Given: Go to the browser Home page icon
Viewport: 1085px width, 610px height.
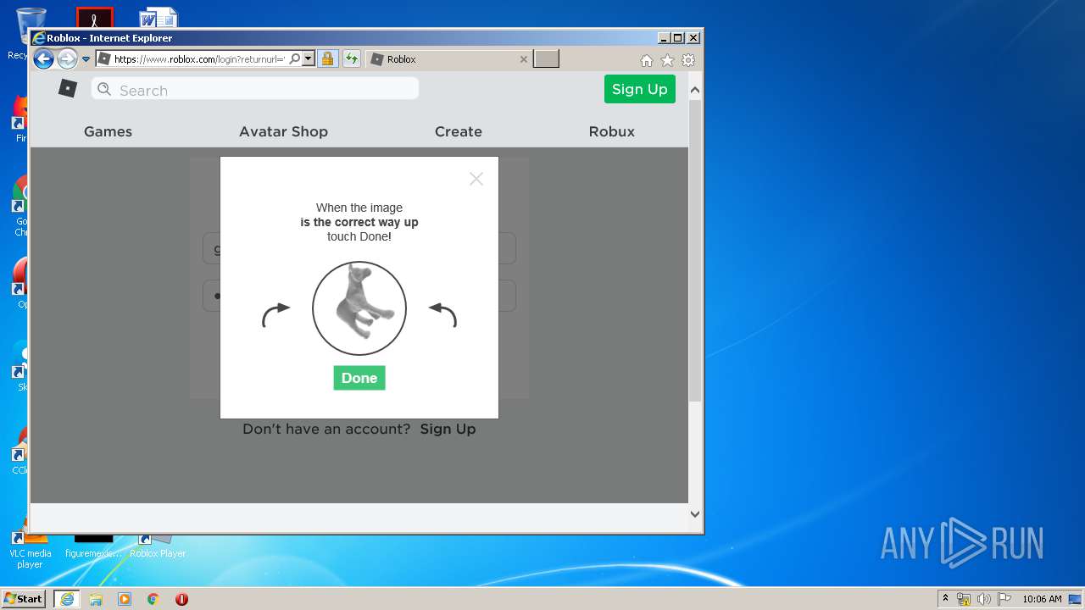Looking at the screenshot, I should coord(647,60).
